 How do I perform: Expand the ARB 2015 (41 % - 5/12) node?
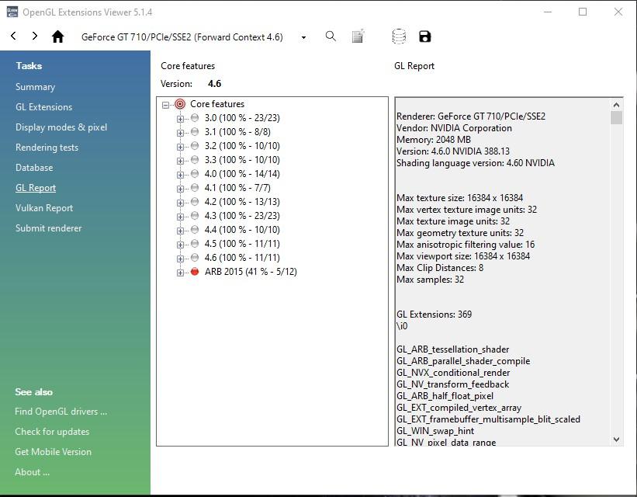pyautogui.click(x=180, y=273)
